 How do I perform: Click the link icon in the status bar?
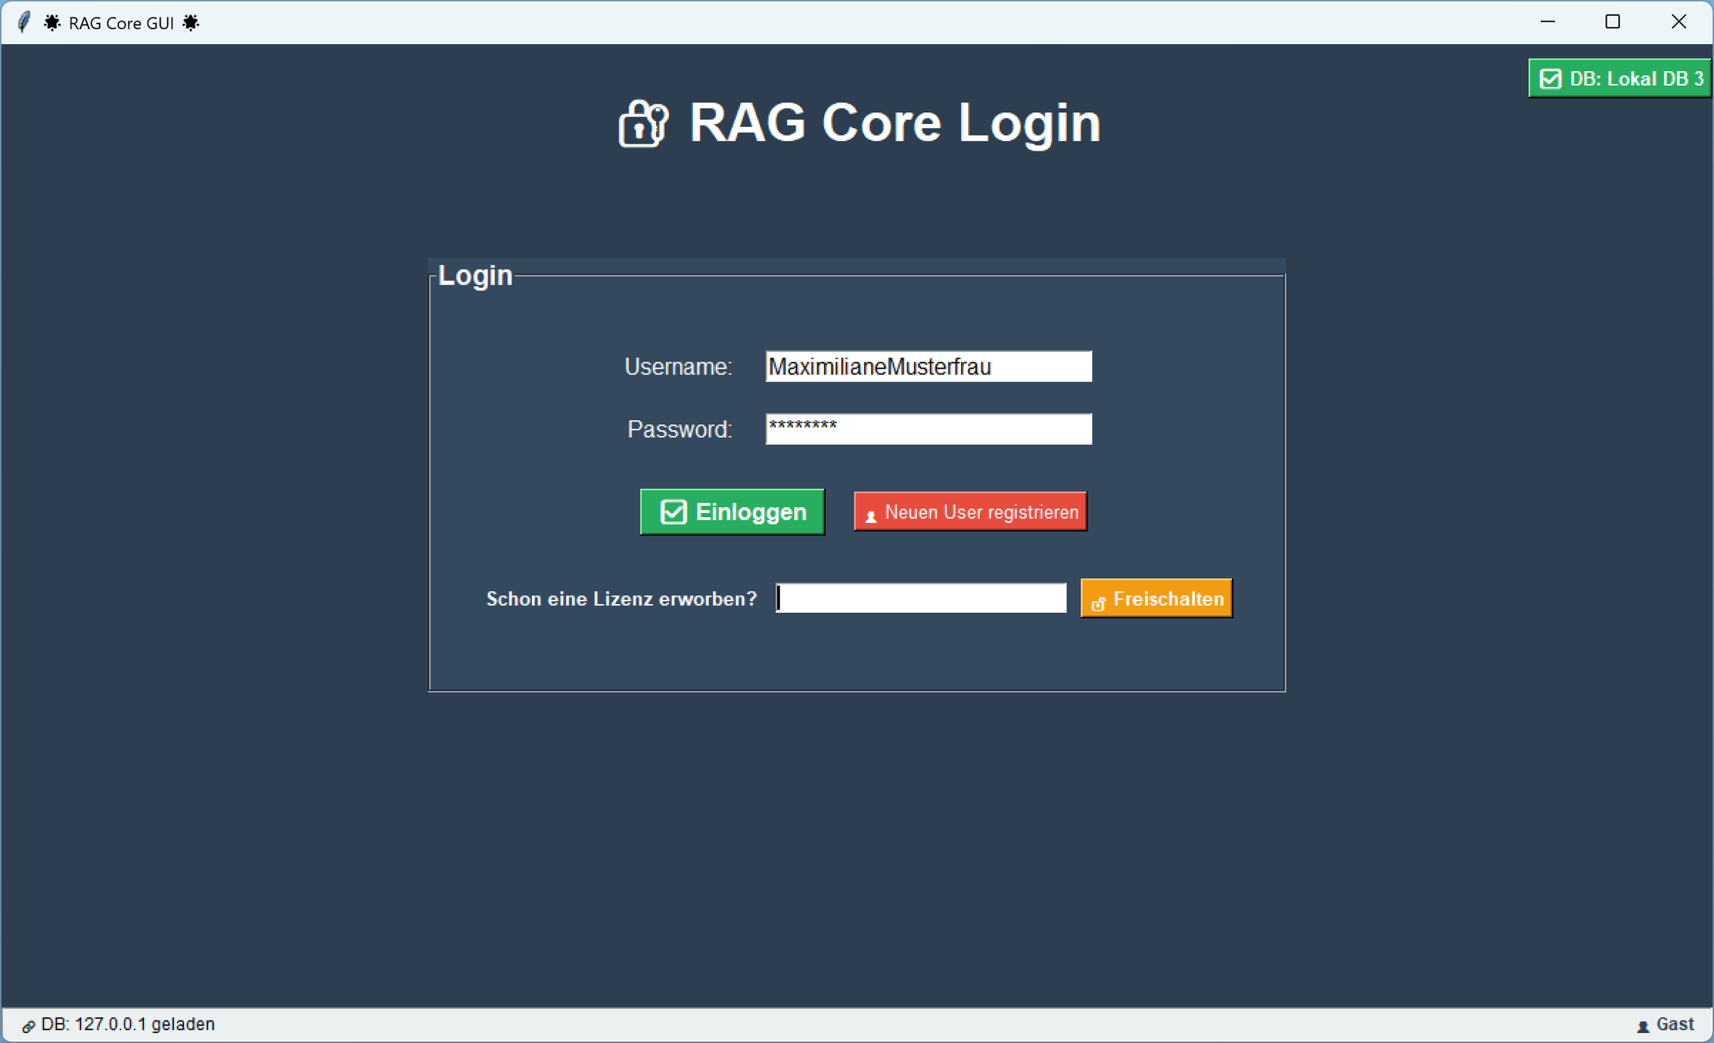(28, 1026)
